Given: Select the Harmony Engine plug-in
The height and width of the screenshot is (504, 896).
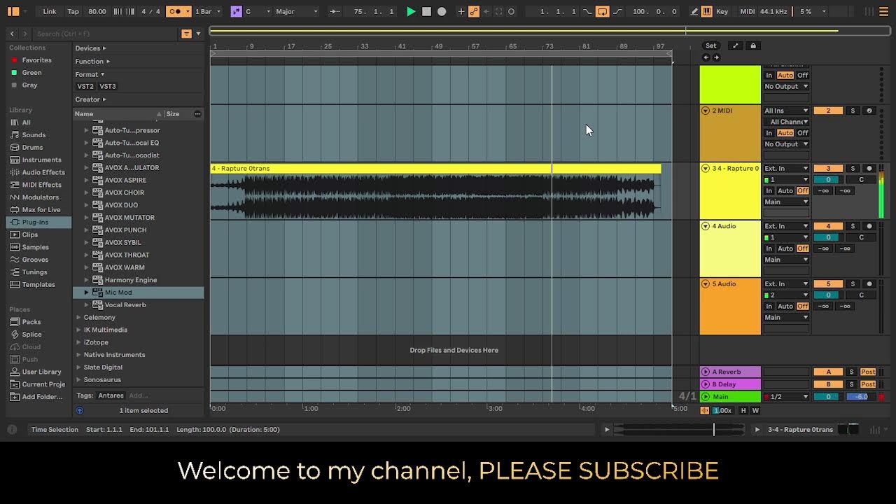Looking at the screenshot, I should (x=130, y=280).
